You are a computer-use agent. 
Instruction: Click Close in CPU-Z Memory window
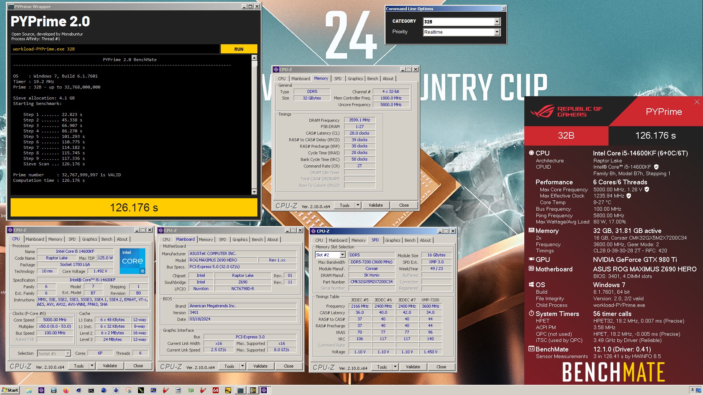tap(404, 205)
